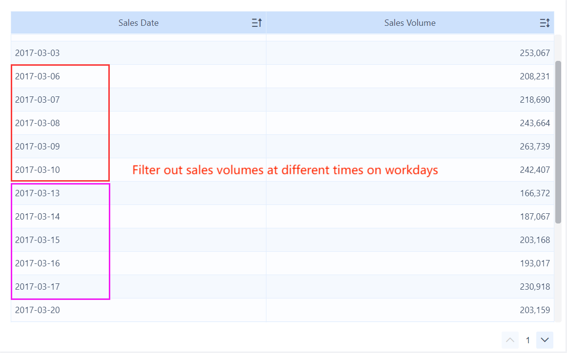Select sales volume value 230,918
The height and width of the screenshot is (353, 567).
(x=535, y=287)
